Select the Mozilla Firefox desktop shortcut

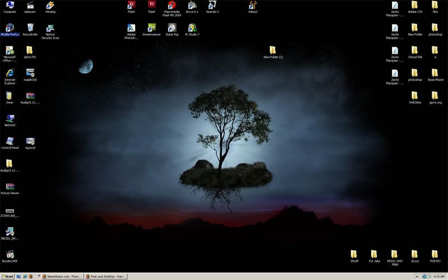[x=10, y=30]
